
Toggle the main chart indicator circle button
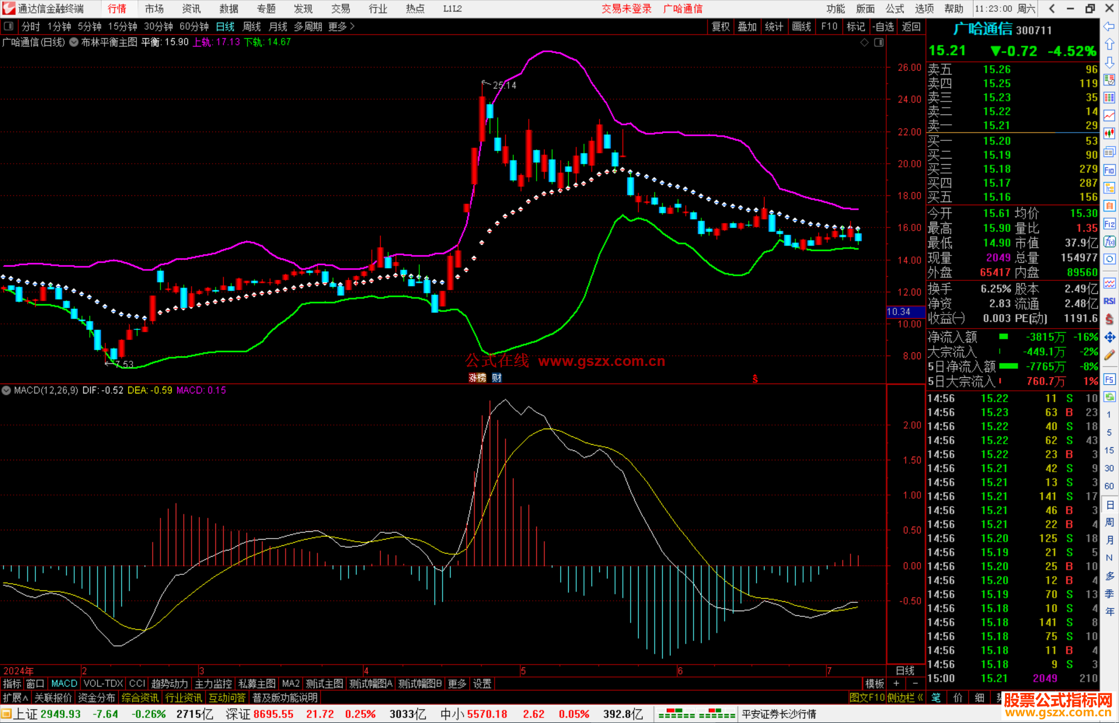(x=74, y=42)
